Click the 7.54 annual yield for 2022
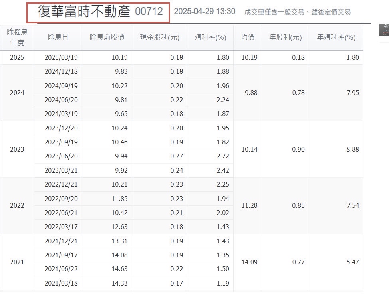 point(353,205)
